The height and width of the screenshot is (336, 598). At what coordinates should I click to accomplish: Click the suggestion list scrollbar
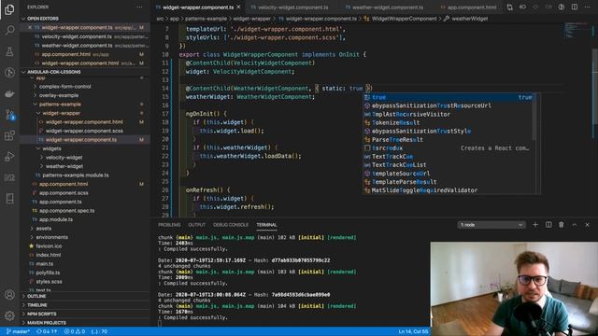[534, 116]
